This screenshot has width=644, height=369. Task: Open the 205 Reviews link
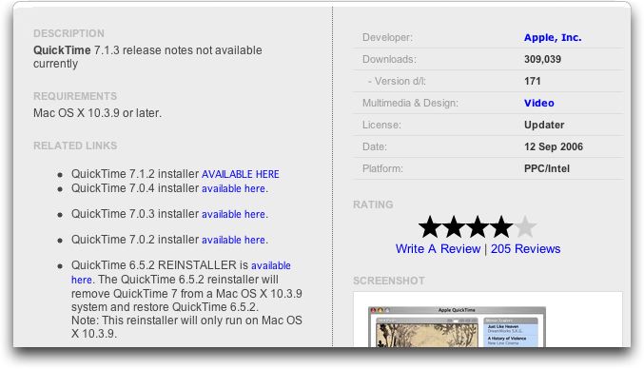click(525, 249)
